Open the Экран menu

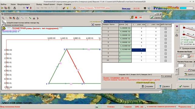(x=13, y=4)
